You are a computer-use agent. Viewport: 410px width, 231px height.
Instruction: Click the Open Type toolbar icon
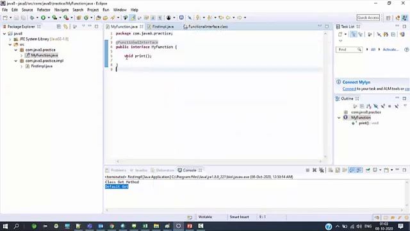[98, 18]
